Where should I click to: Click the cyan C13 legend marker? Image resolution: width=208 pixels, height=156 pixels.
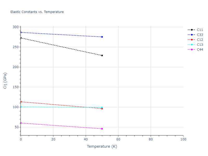coord(192,45)
